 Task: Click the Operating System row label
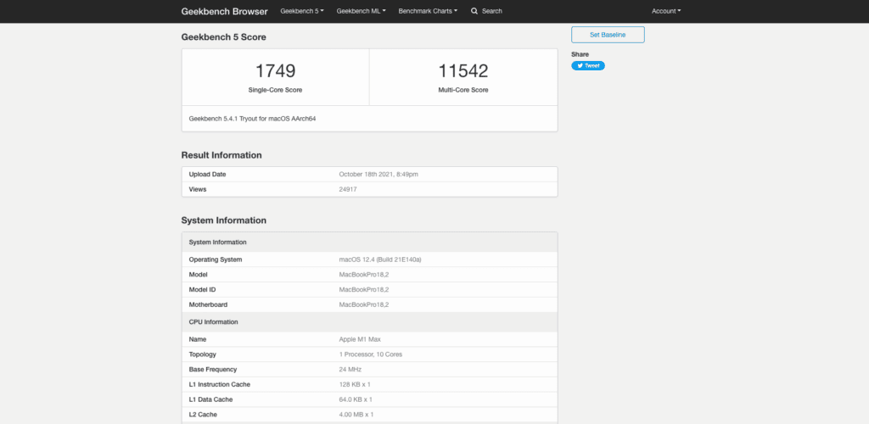(216, 259)
